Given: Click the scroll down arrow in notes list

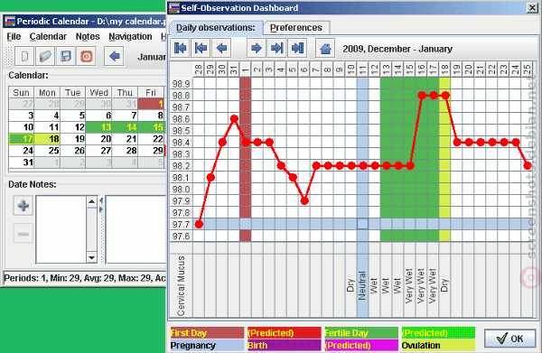Looking at the screenshot, I should [x=91, y=257].
